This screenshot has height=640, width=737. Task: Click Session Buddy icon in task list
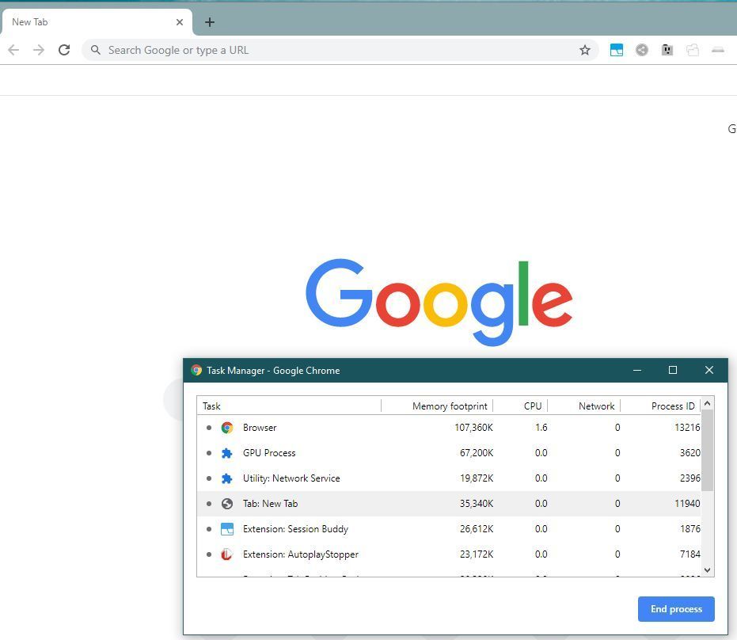pyautogui.click(x=227, y=529)
